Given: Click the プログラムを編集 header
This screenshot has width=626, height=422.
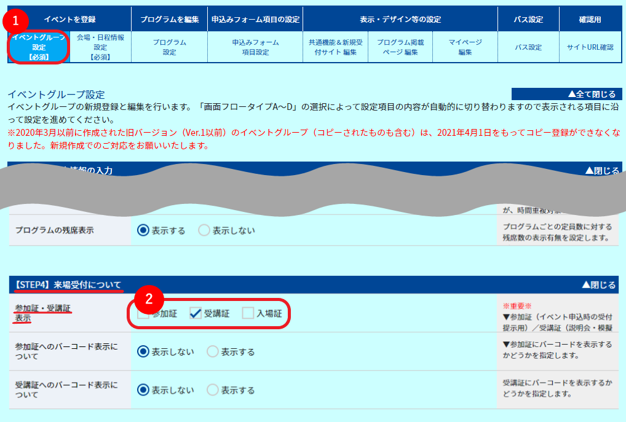Looking at the screenshot, I should (169, 19).
